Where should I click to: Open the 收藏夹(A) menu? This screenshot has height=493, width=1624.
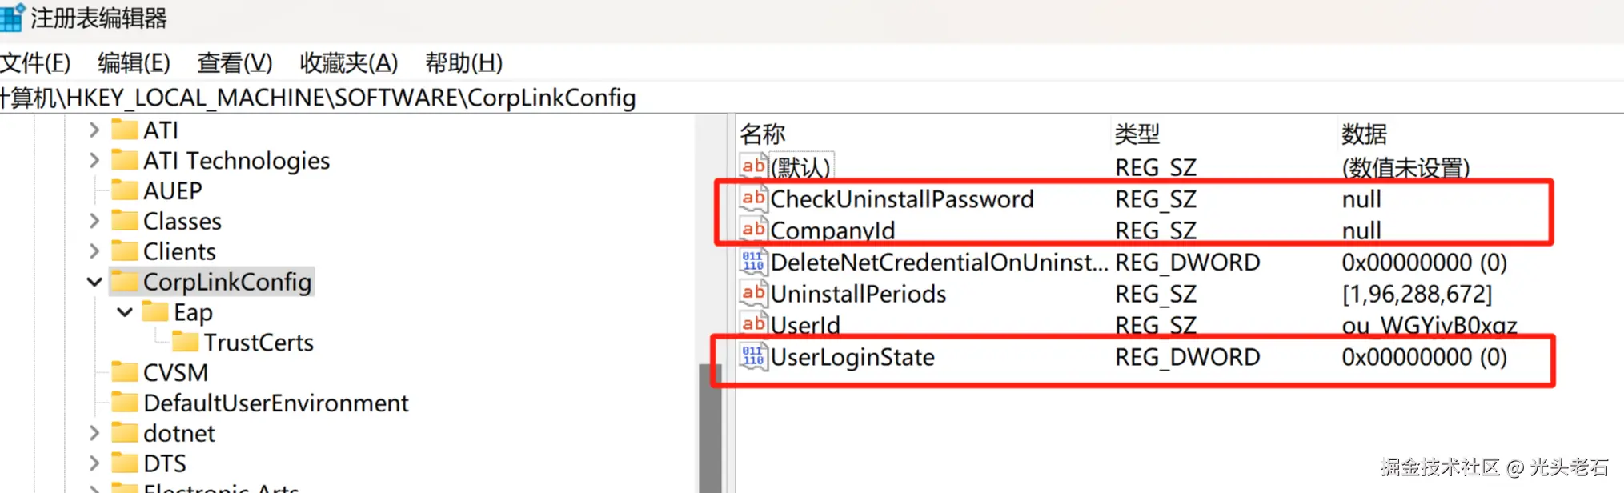tap(348, 62)
